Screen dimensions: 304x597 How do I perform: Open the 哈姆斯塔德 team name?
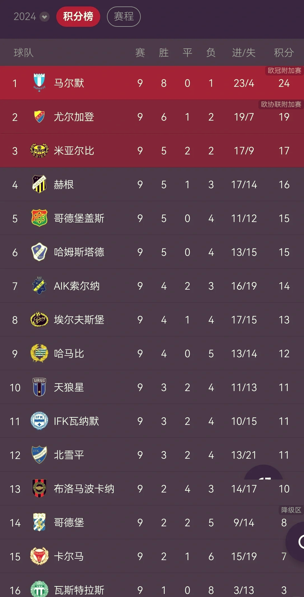pos(79,252)
